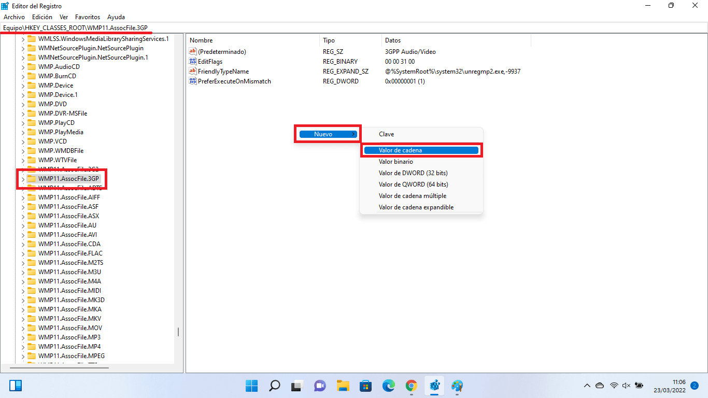Choose Nuevo in the context menu

point(328,134)
